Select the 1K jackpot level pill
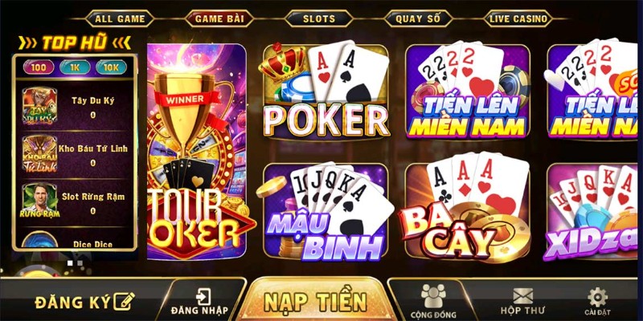 75,67
